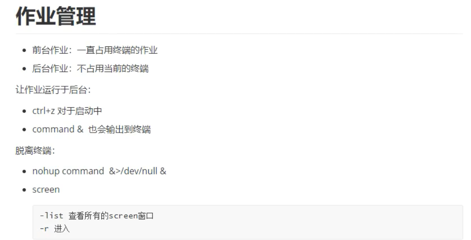Click the 脱离终端 paragraph text

(35, 150)
